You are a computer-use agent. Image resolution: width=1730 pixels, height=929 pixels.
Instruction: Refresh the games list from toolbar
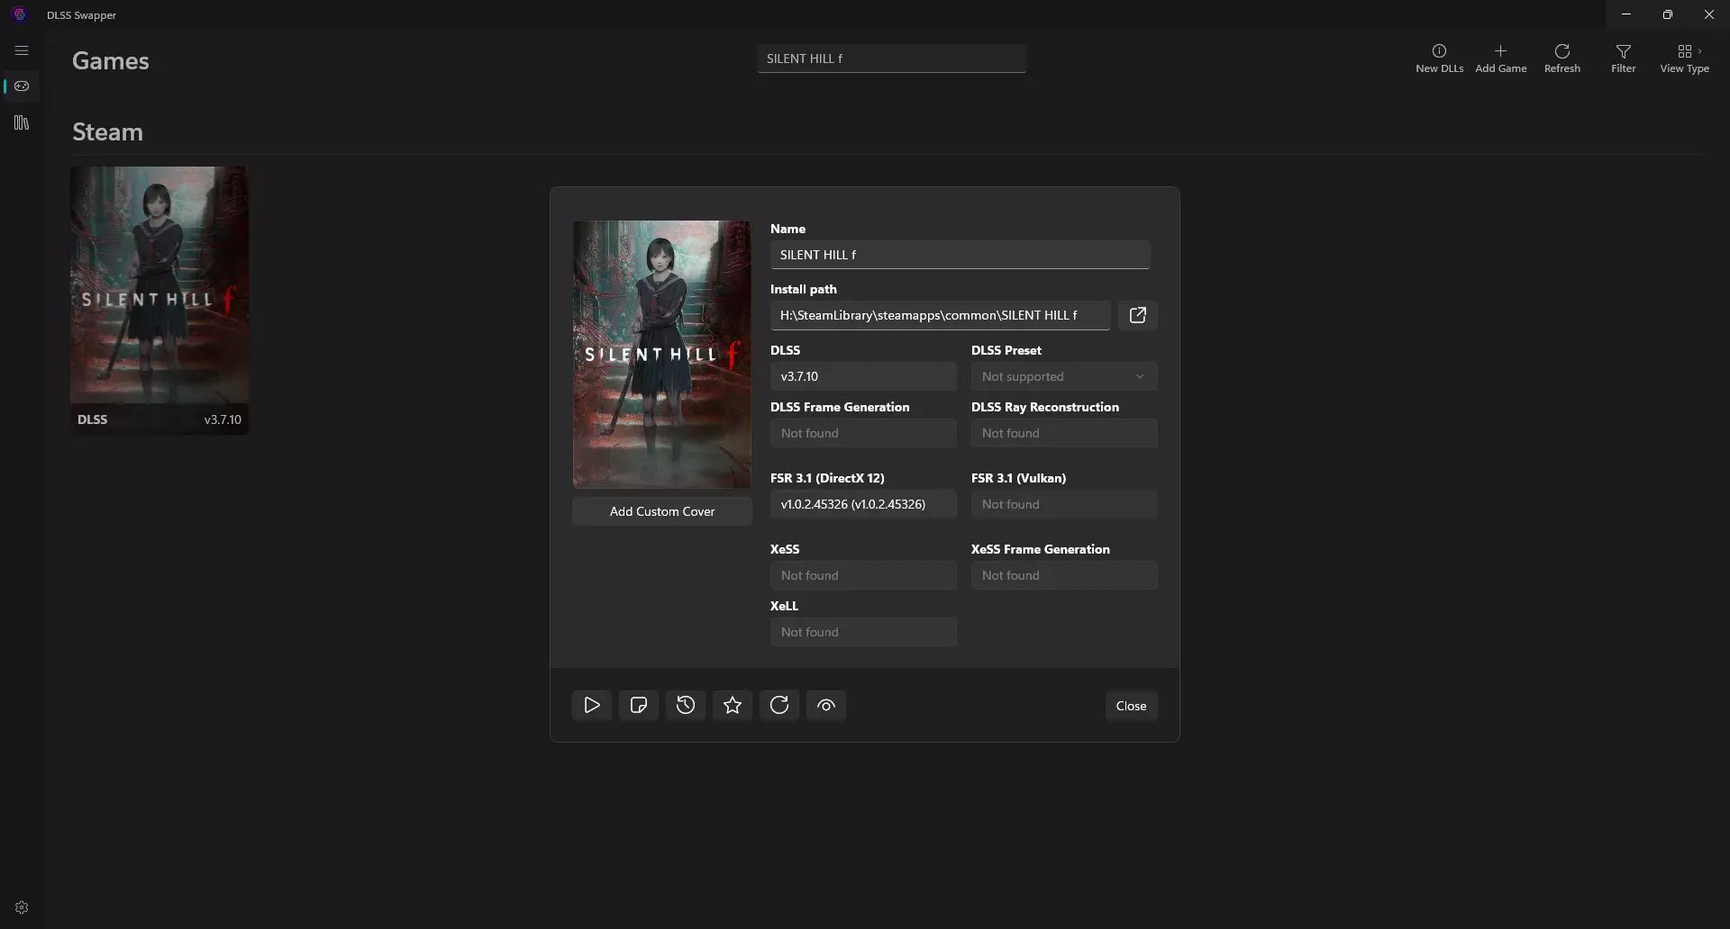click(1562, 59)
